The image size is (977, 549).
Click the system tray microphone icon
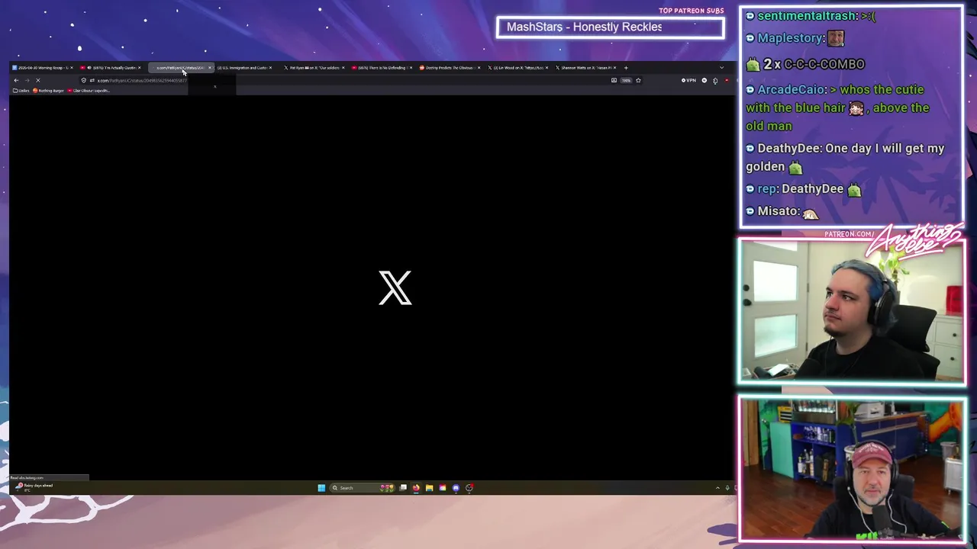point(727,488)
